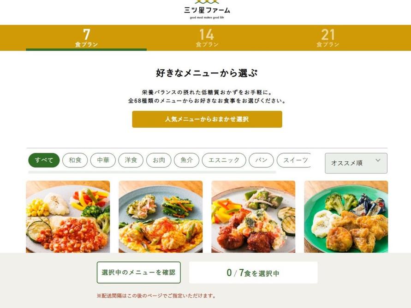Open the fried chicken on green plate thumbnail
411x308 pixels.
pyautogui.click(x=346, y=217)
